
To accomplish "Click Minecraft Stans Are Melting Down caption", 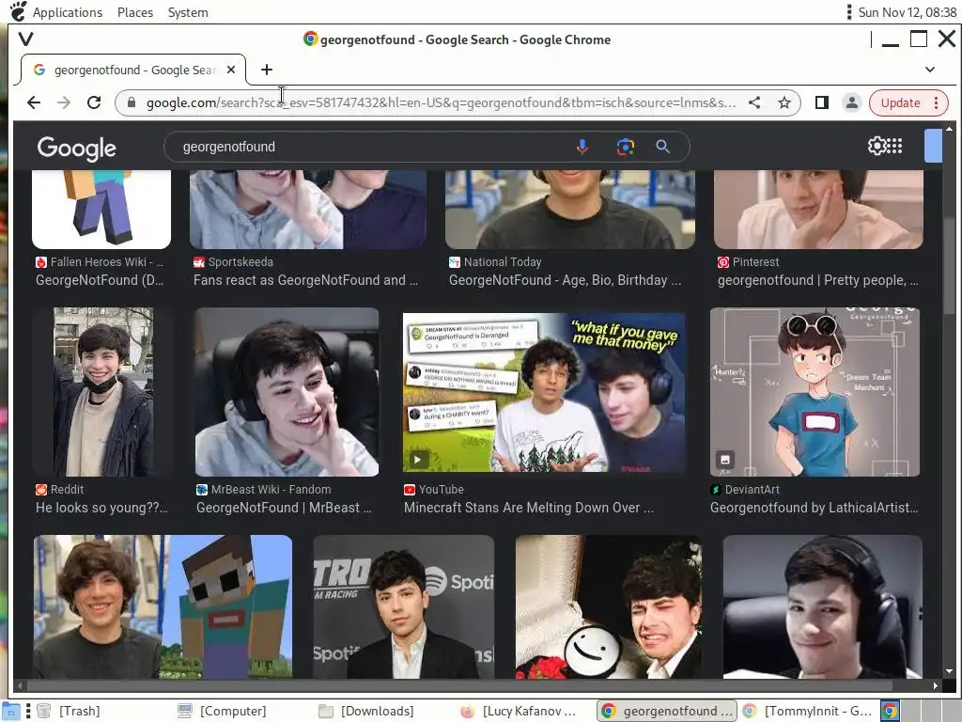I will tap(528, 508).
